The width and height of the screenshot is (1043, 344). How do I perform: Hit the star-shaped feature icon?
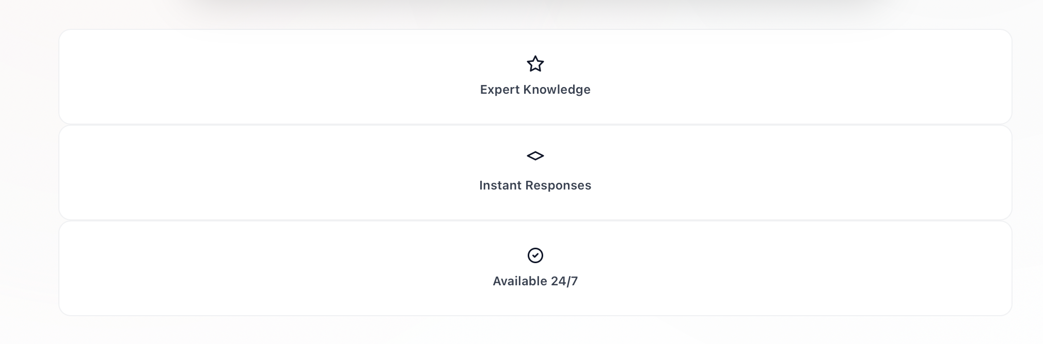click(x=535, y=64)
